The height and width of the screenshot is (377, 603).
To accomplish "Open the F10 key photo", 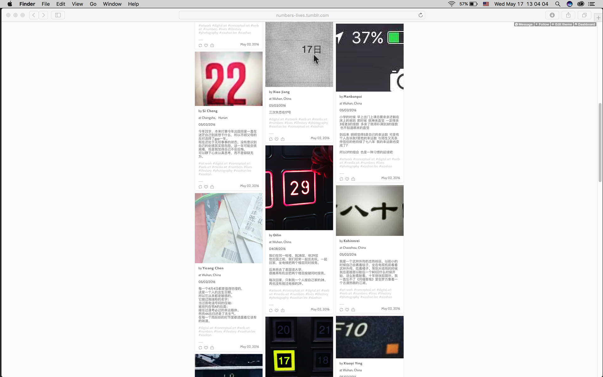I will point(370,337).
